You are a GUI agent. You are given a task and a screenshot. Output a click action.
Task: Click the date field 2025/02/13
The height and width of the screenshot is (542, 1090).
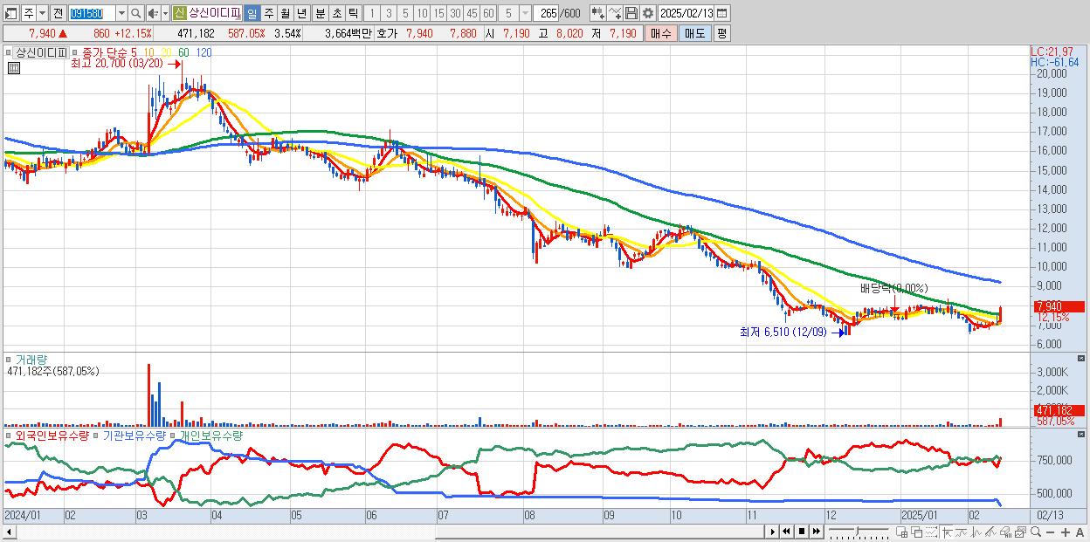click(686, 13)
